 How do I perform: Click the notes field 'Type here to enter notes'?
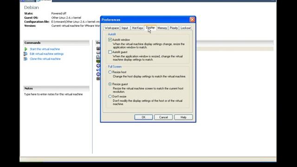pyautogui.click(x=53, y=94)
